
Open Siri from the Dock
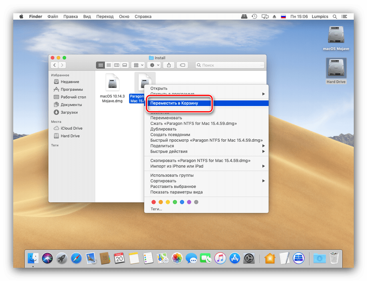pyautogui.click(x=47, y=259)
